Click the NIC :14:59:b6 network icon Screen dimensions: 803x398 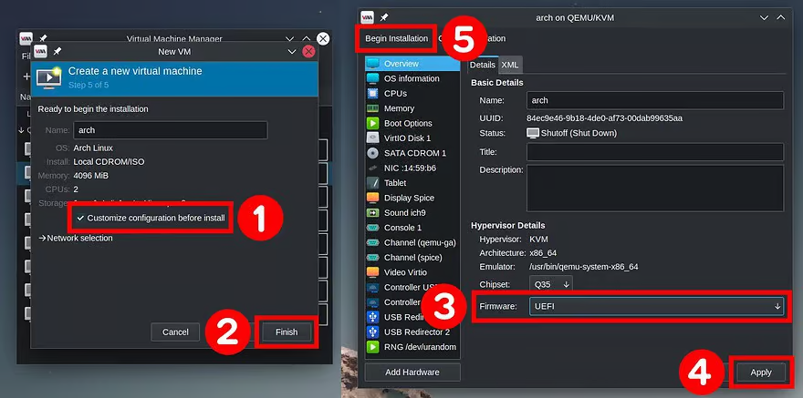[373, 168]
